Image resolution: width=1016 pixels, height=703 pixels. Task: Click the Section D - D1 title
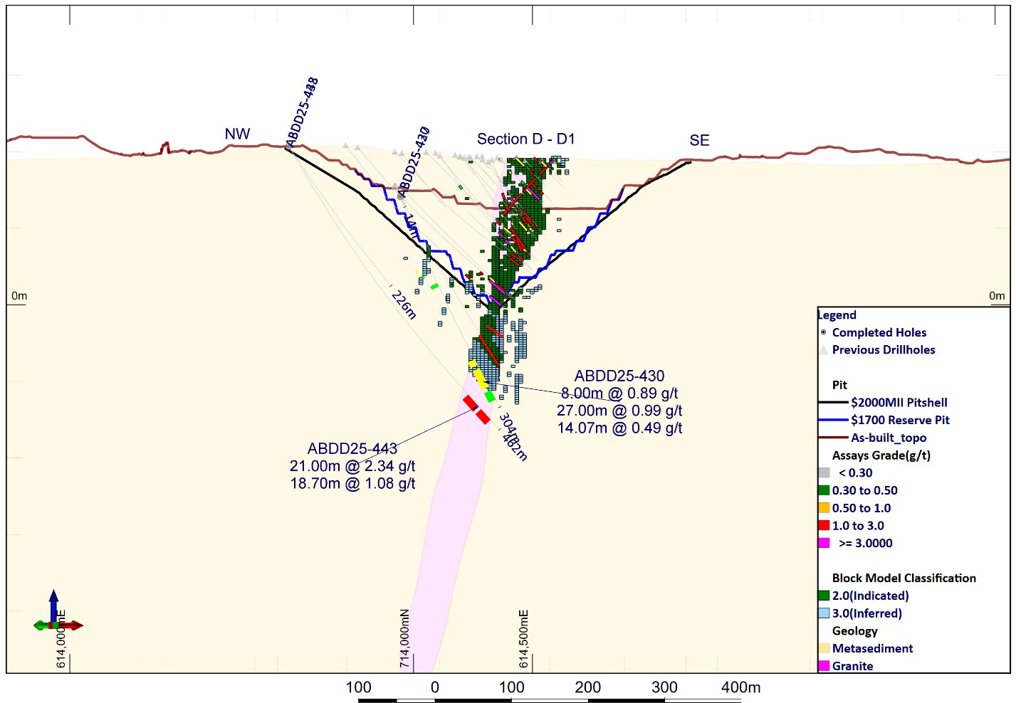click(525, 139)
